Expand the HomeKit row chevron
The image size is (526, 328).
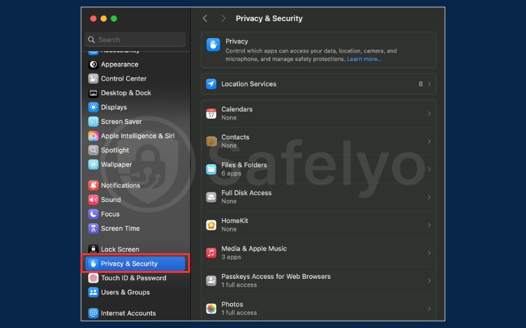point(429,225)
